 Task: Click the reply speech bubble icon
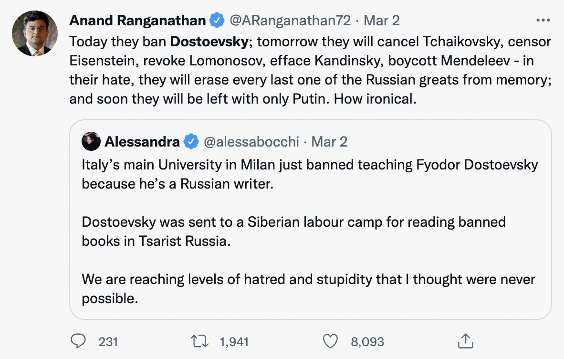[x=78, y=341]
